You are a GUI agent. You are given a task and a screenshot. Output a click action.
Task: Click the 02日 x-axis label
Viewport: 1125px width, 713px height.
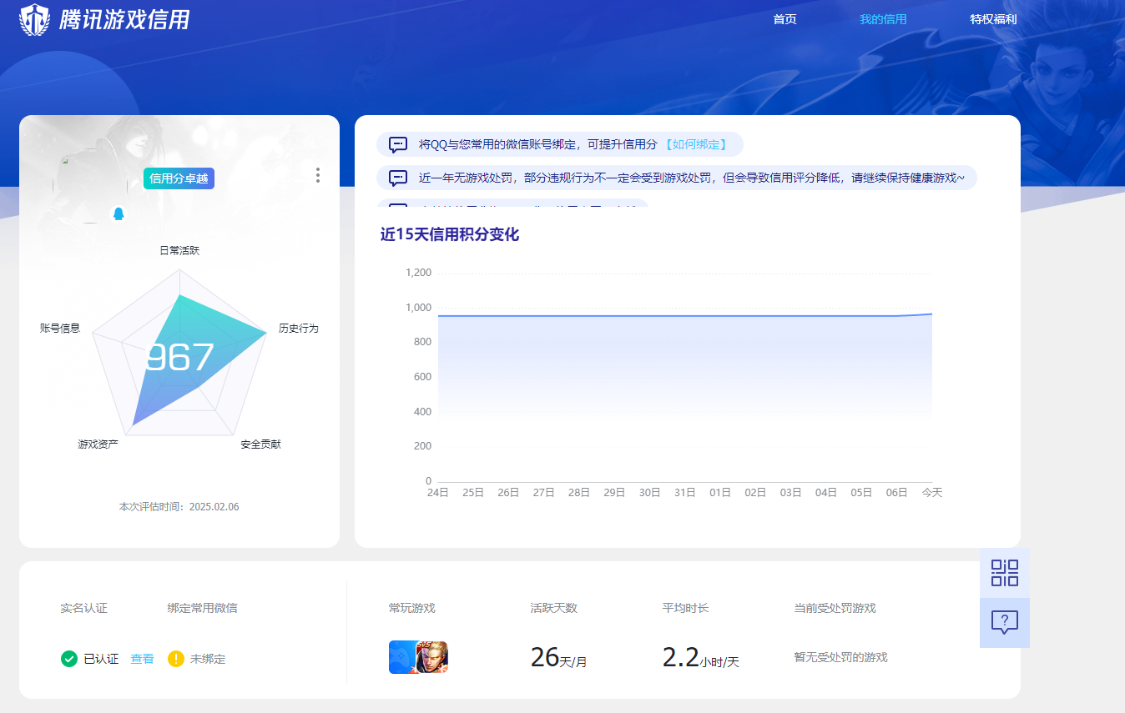(755, 493)
